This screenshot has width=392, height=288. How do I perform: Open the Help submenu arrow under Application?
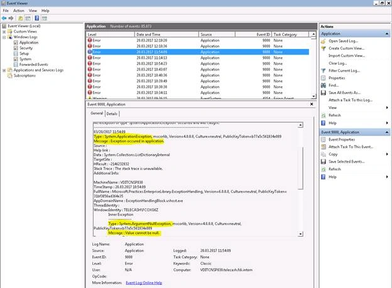(x=387, y=123)
